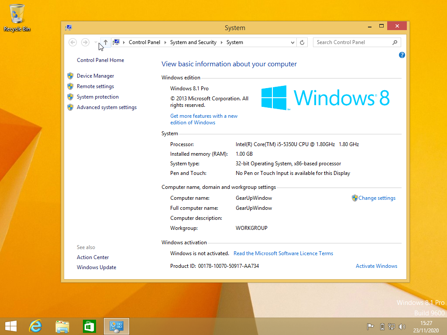Screen dimensions: 447x335
Task: Click the shield icon beside System protection
Action: (70, 97)
